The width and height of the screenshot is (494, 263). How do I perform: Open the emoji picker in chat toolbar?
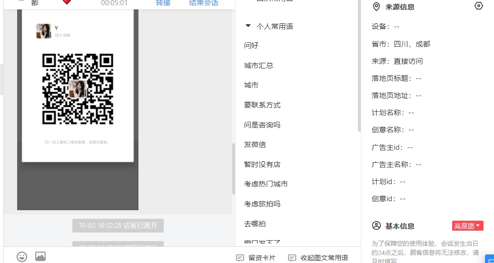tap(22, 257)
